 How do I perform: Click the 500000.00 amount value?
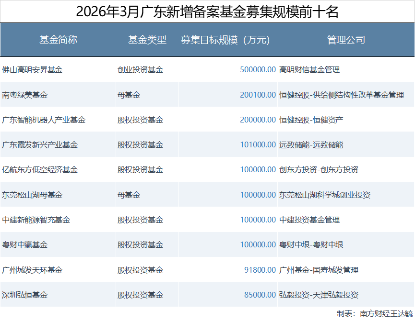258,70
